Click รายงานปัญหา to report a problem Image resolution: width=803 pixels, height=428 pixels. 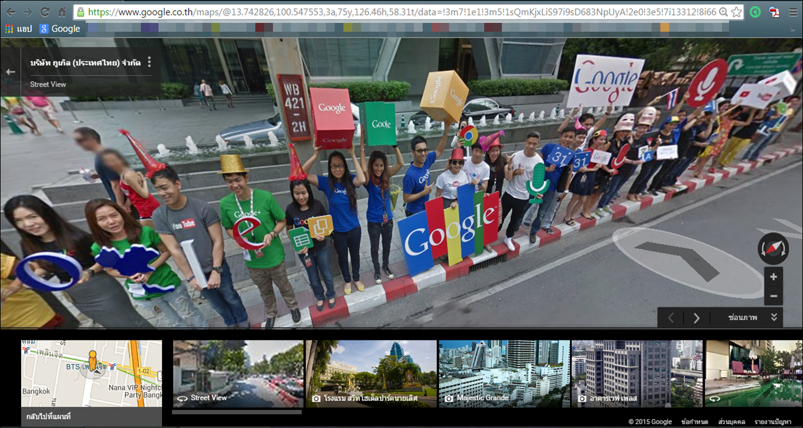click(773, 422)
